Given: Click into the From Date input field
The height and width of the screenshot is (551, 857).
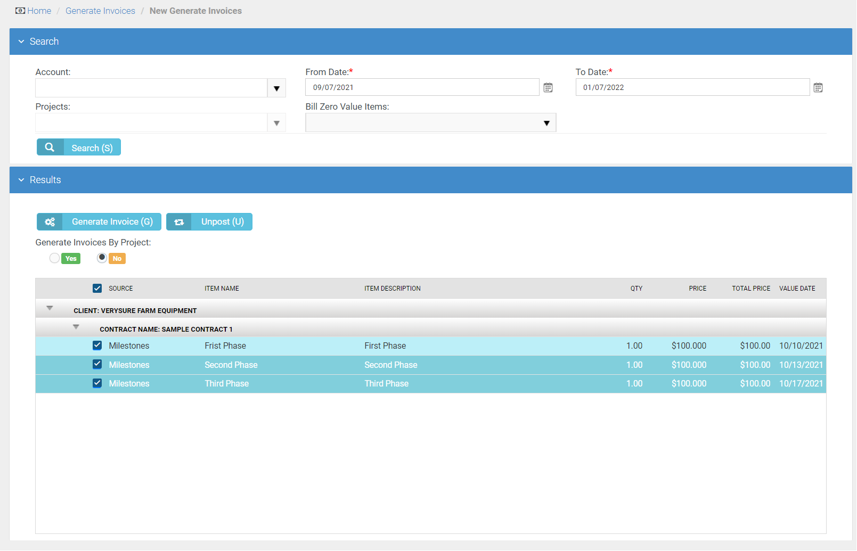Looking at the screenshot, I should (421, 87).
